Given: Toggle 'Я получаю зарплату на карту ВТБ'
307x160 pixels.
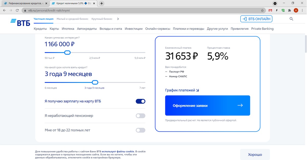Looking at the screenshot, I should click(140, 101).
